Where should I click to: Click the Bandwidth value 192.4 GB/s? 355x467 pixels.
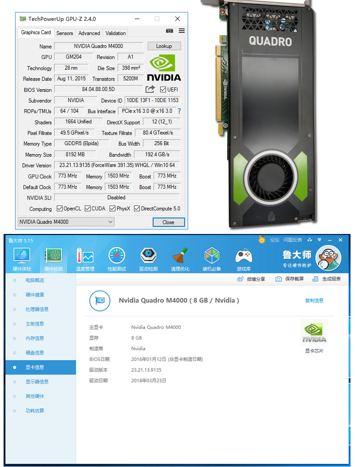click(x=157, y=154)
